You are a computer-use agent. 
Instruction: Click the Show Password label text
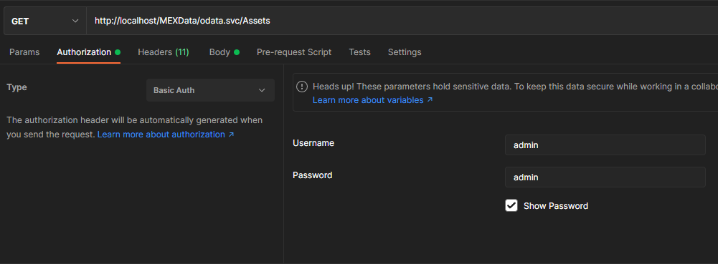555,206
